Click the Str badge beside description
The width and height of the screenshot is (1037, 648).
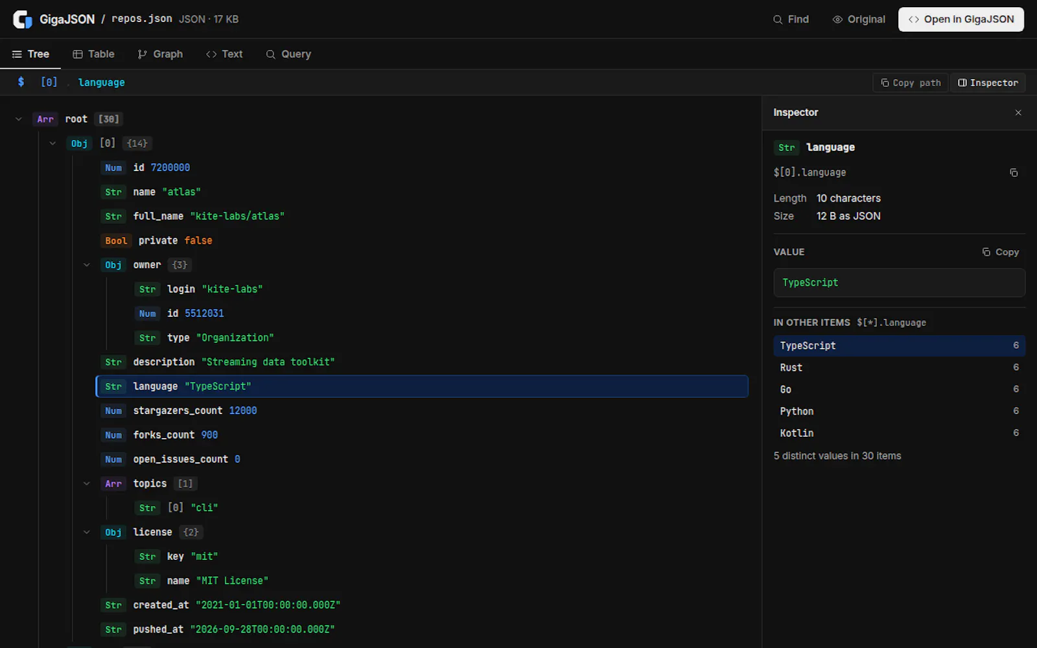tap(113, 362)
